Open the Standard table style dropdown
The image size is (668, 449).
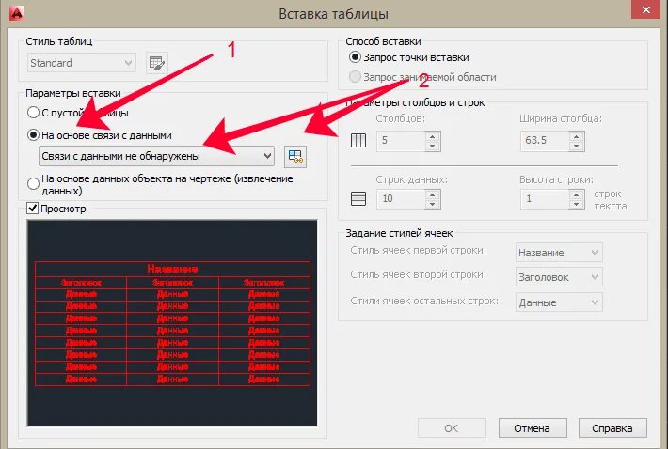tap(81, 63)
